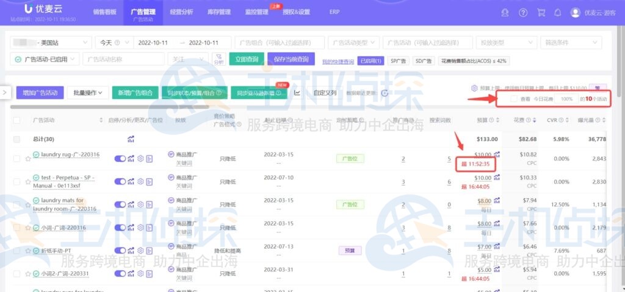Open analysis chart for test - Perpetua campaign
This screenshot has width=625, height=292.
[x=131, y=181]
